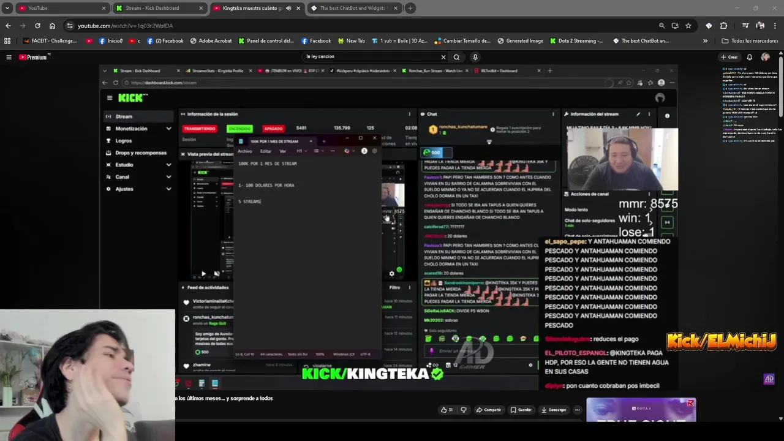Screen dimensions: 784x441
Task: Open the media controls button in Chrome
Action: [x=745, y=26]
